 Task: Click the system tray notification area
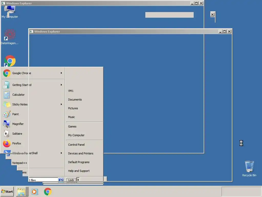pyautogui.click(x=242, y=191)
